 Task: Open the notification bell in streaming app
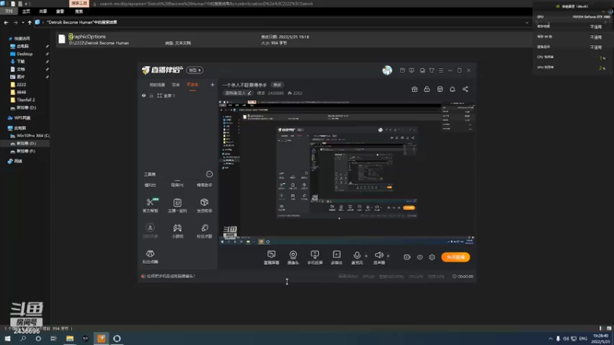[452, 89]
